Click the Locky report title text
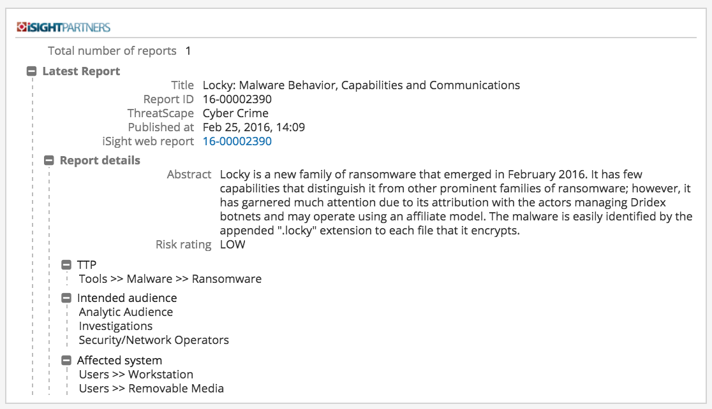 click(361, 85)
